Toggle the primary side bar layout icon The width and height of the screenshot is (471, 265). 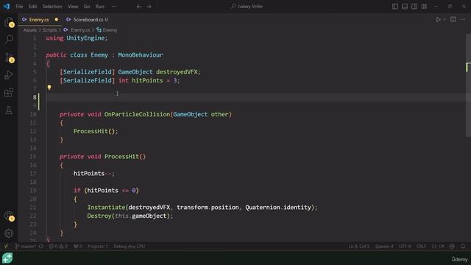(395, 7)
